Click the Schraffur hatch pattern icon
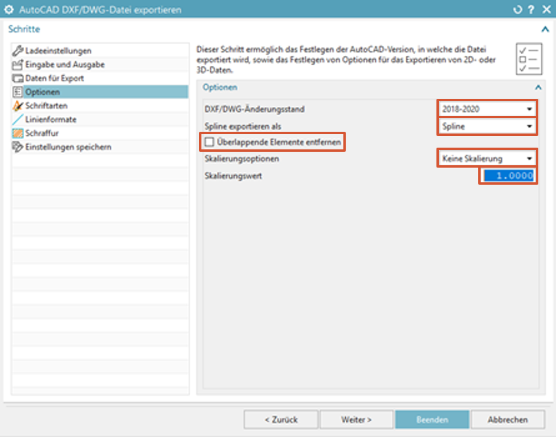 [x=18, y=133]
